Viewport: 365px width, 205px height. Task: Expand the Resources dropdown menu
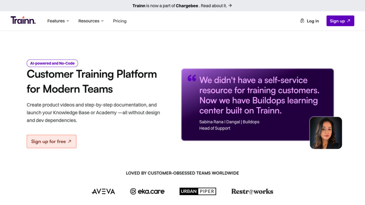(91, 21)
